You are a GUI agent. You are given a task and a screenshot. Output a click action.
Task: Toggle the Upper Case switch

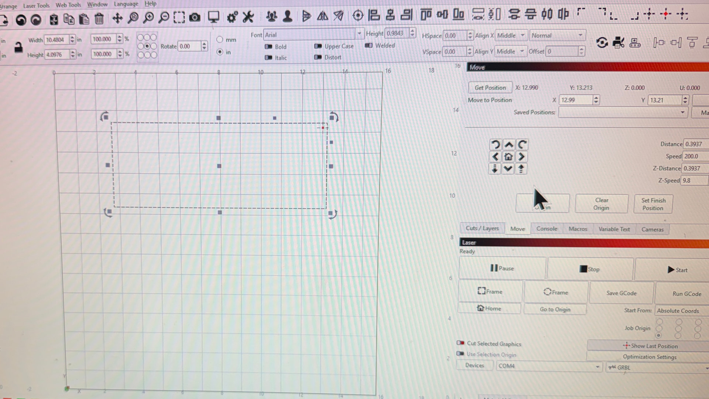pyautogui.click(x=318, y=46)
